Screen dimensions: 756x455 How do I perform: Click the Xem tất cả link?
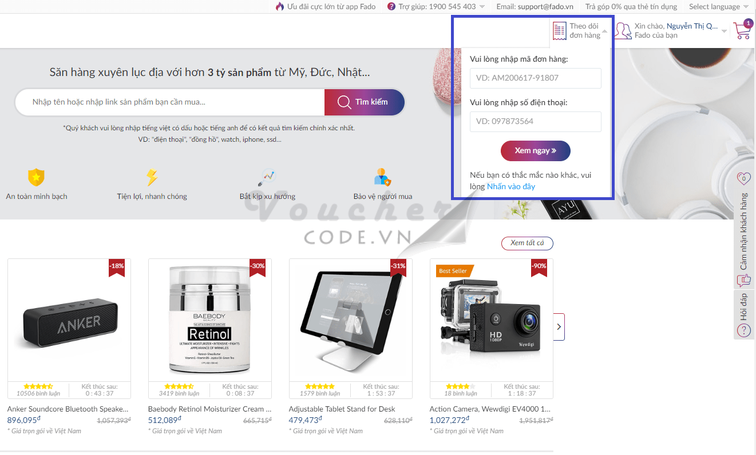pyautogui.click(x=527, y=243)
